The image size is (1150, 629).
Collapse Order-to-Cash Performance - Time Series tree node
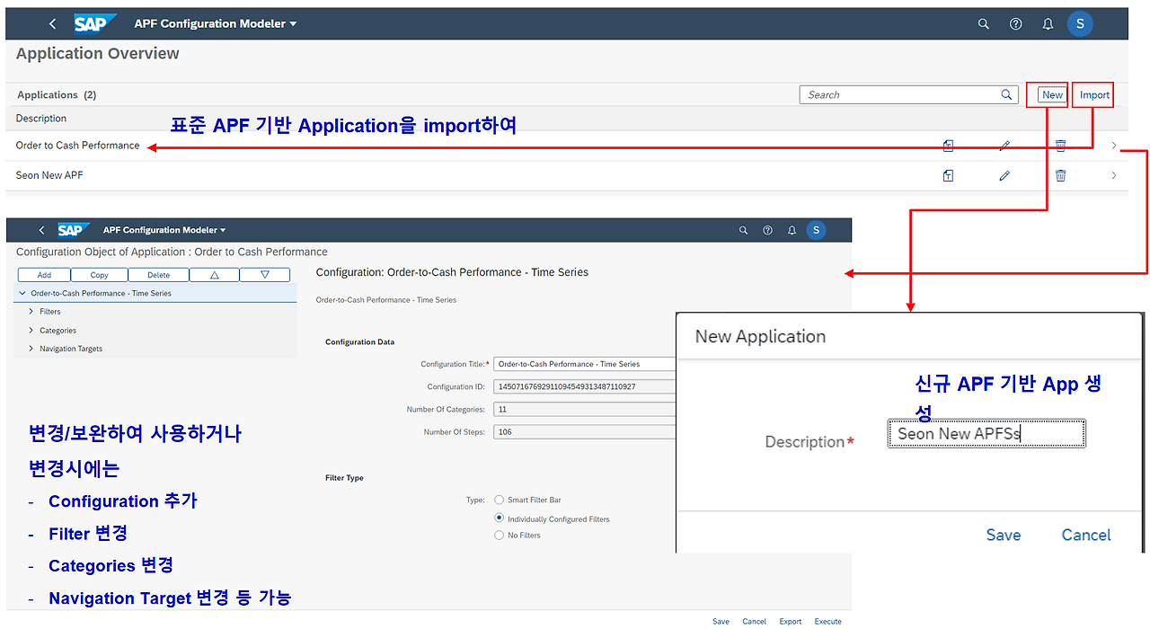[x=22, y=293]
